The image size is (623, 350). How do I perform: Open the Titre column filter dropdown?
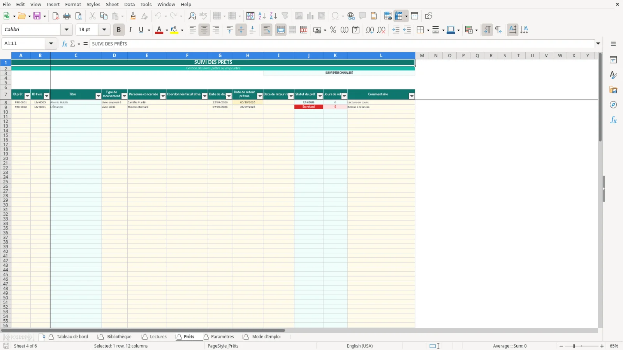(x=98, y=96)
